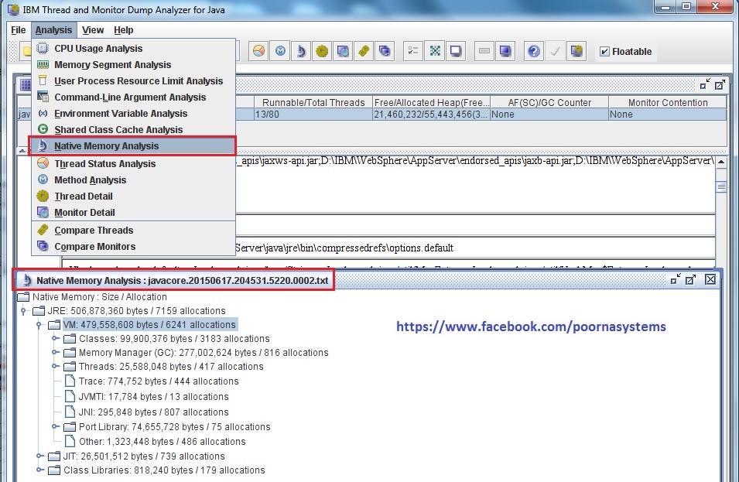
Task: Select Thread Status Analysis menu entry
Action: coord(133,163)
